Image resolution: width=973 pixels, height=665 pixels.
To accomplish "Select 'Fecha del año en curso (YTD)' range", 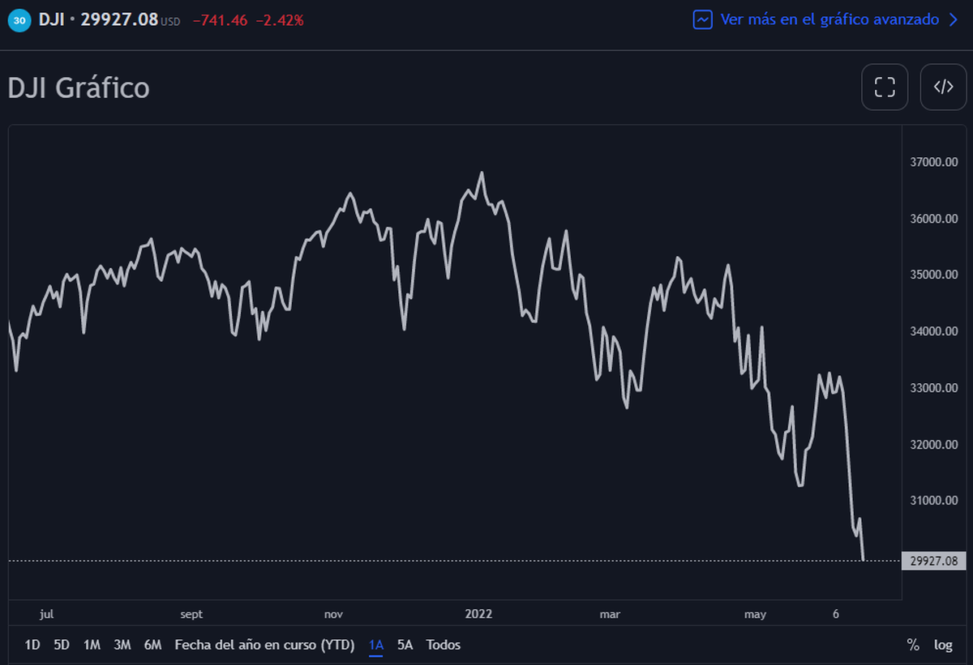I will (265, 645).
